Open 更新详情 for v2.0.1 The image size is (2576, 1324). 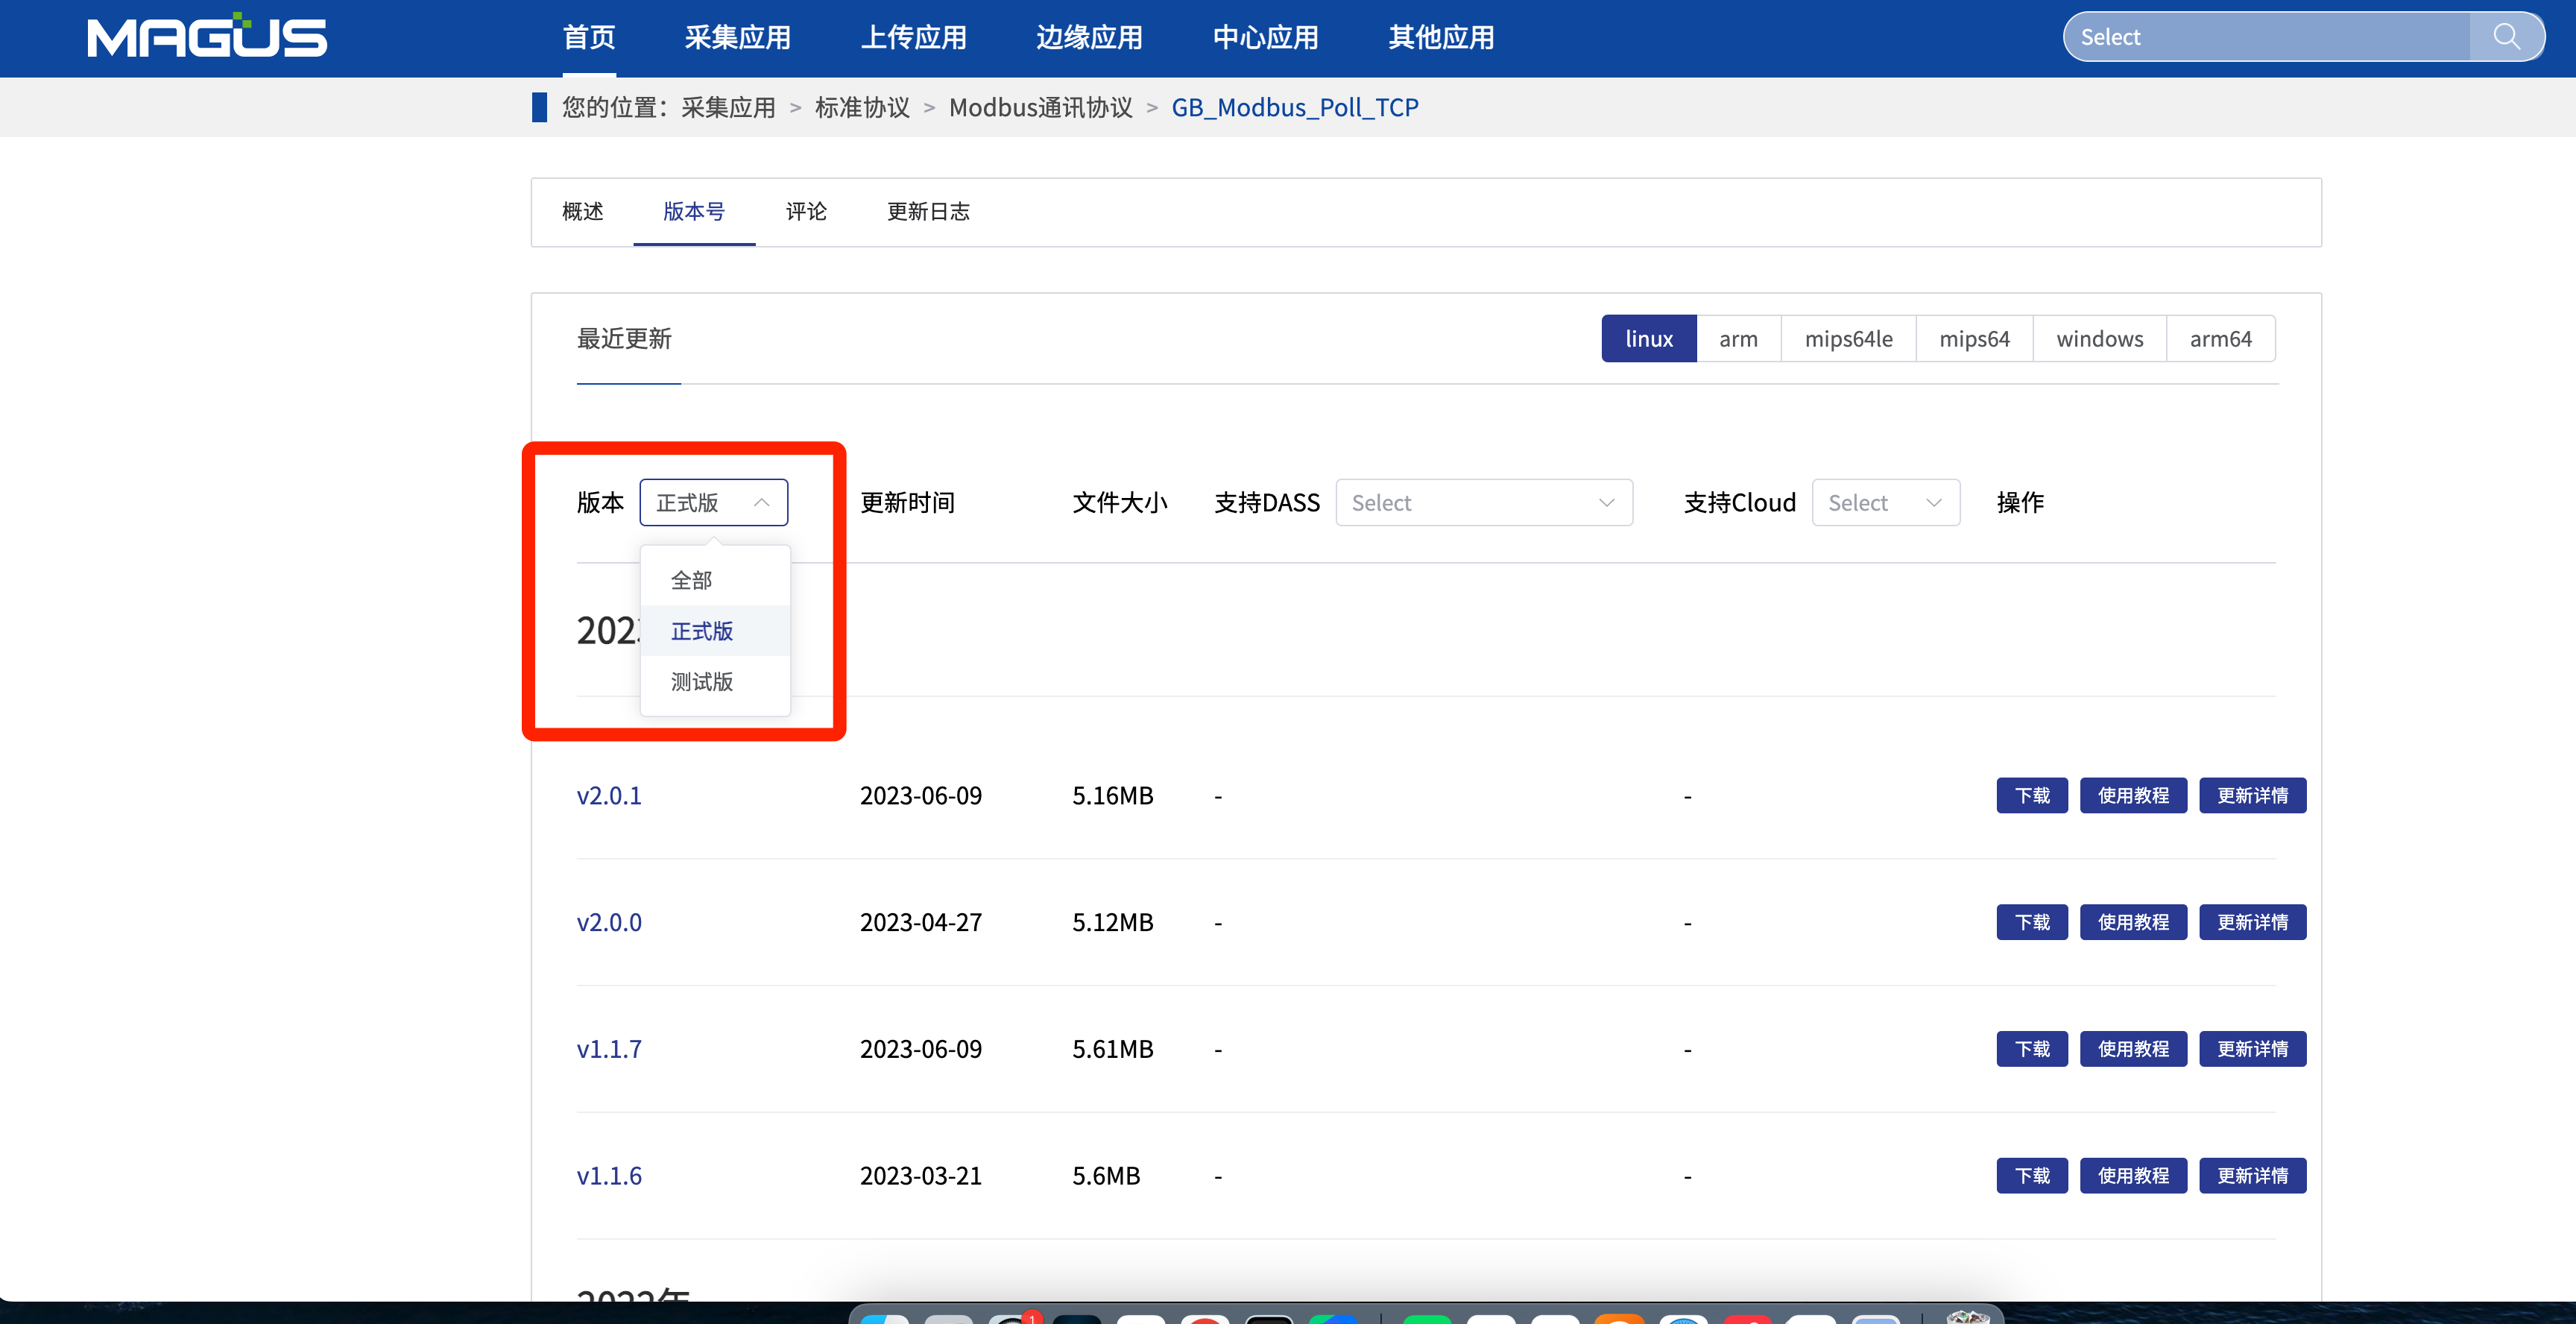click(x=2252, y=796)
